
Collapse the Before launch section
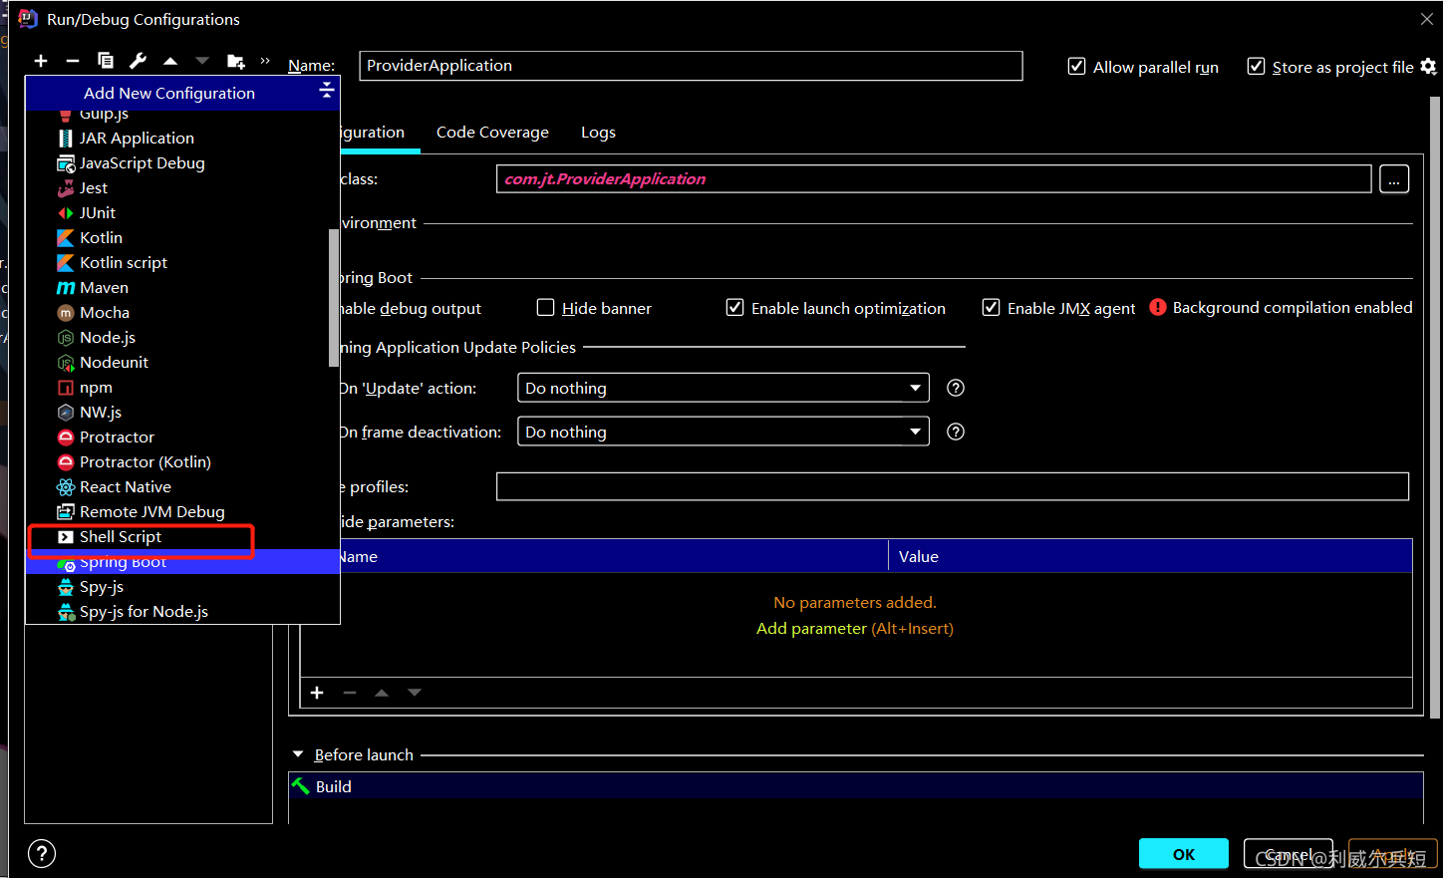[298, 754]
